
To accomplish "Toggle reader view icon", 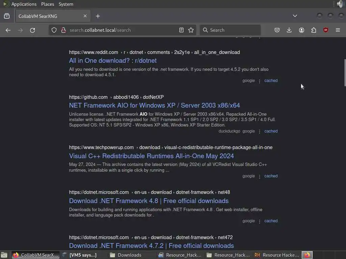I will [x=181, y=30].
